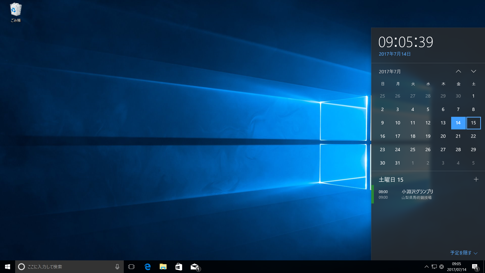485x273 pixels.
Task: Open Task View from taskbar
Action: pyautogui.click(x=131, y=267)
